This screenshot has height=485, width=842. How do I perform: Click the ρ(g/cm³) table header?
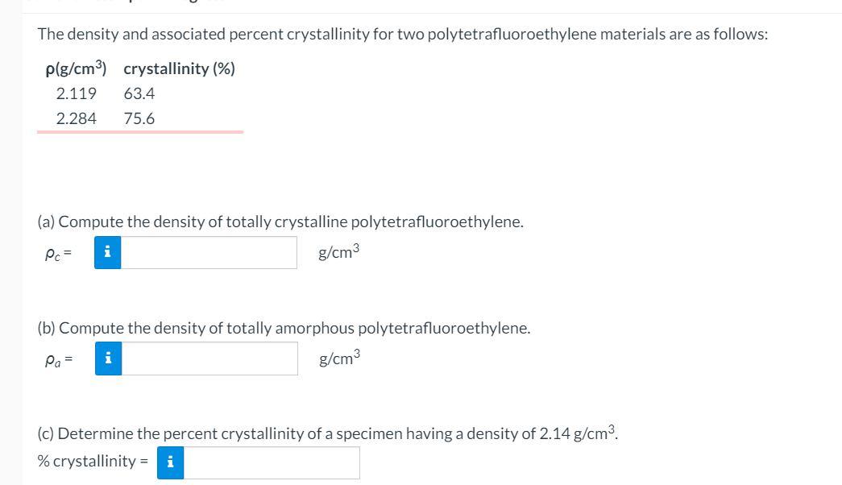(x=76, y=68)
